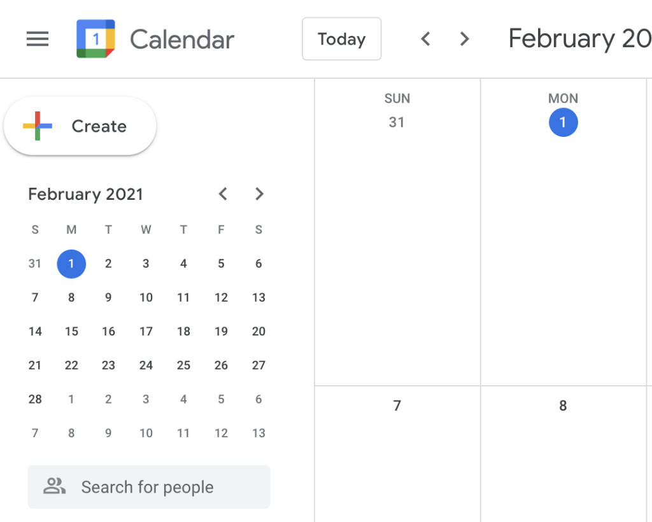Go to next month in main toolbar
This screenshot has width=652, height=522.
click(465, 39)
